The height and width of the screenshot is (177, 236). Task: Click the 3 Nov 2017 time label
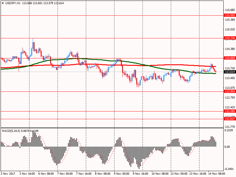tap(8, 173)
